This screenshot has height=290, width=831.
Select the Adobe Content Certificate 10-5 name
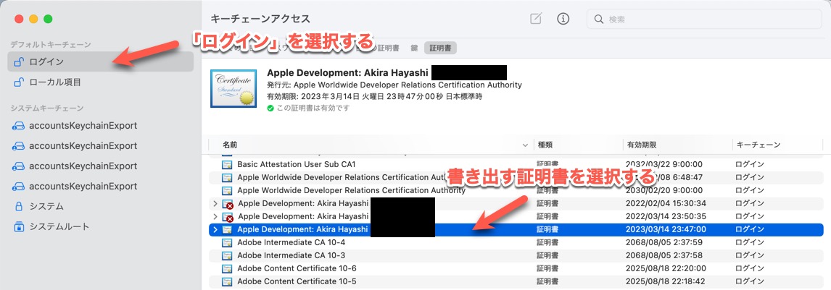(297, 281)
